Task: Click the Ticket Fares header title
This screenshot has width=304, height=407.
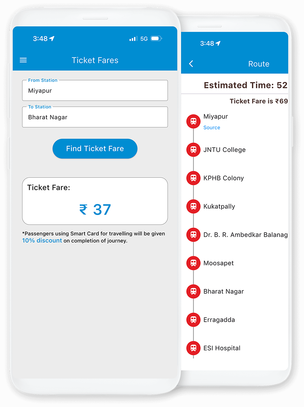Action: [x=95, y=60]
